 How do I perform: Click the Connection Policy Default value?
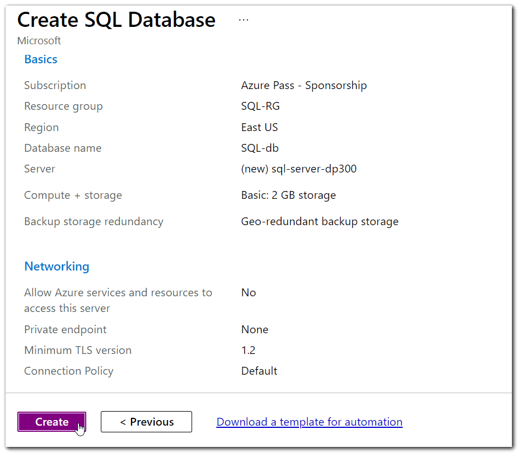tap(259, 371)
